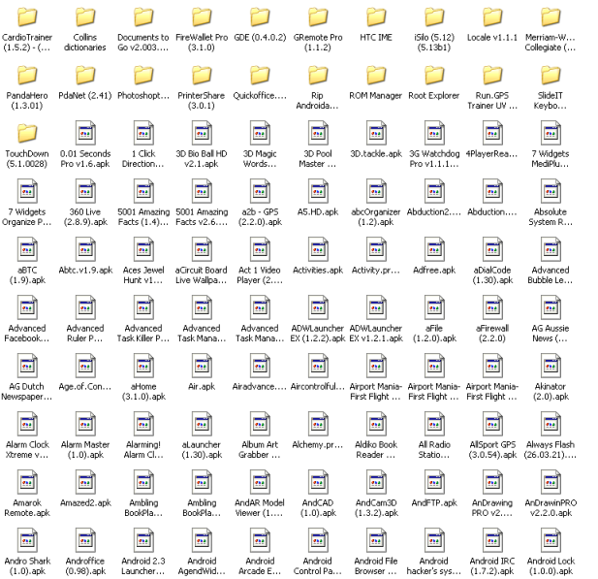598x579 pixels.
Task: Select the a2b - GPS (2.2.0).apk icon
Action: pos(260,191)
